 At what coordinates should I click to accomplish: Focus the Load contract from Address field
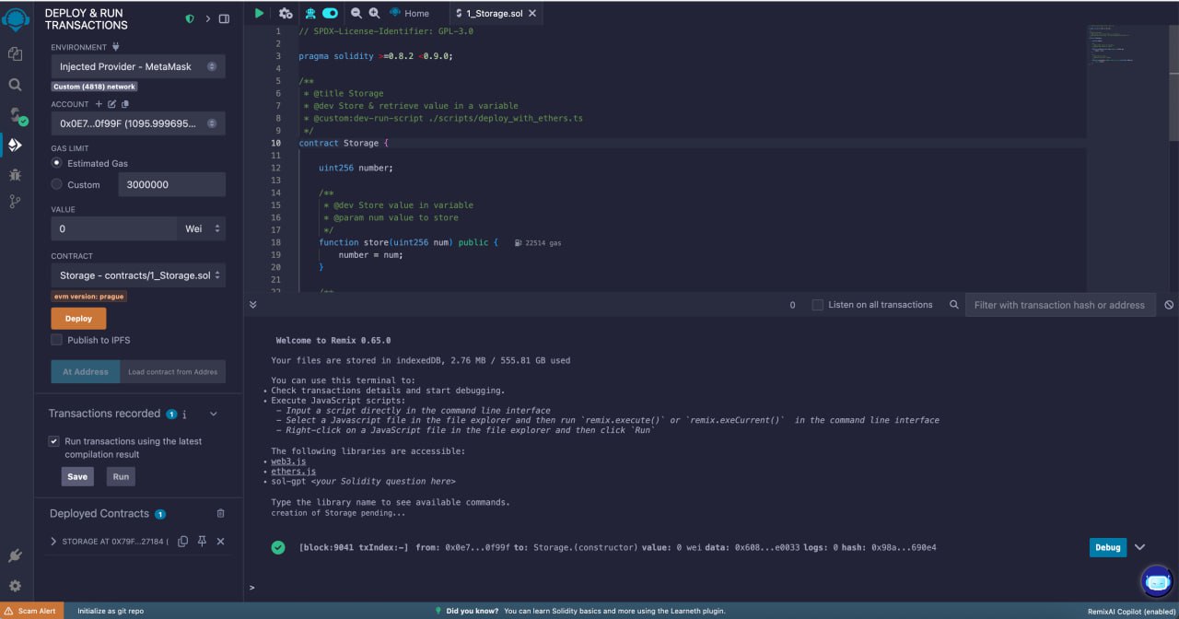[x=173, y=371]
